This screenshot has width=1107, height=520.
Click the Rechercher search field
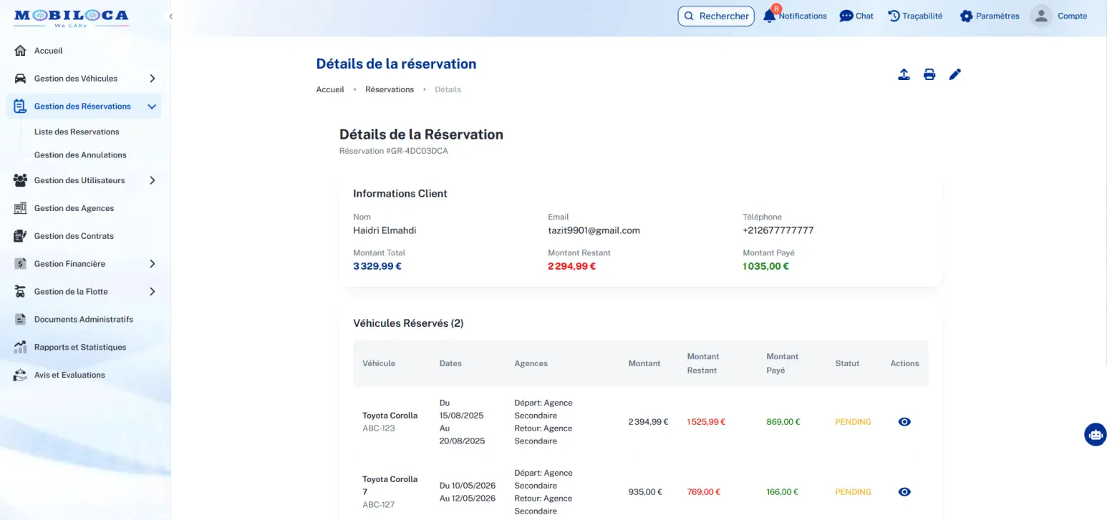(x=716, y=16)
